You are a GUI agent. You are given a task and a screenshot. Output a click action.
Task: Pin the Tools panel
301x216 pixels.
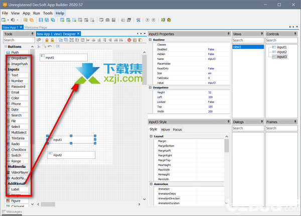[33, 34]
